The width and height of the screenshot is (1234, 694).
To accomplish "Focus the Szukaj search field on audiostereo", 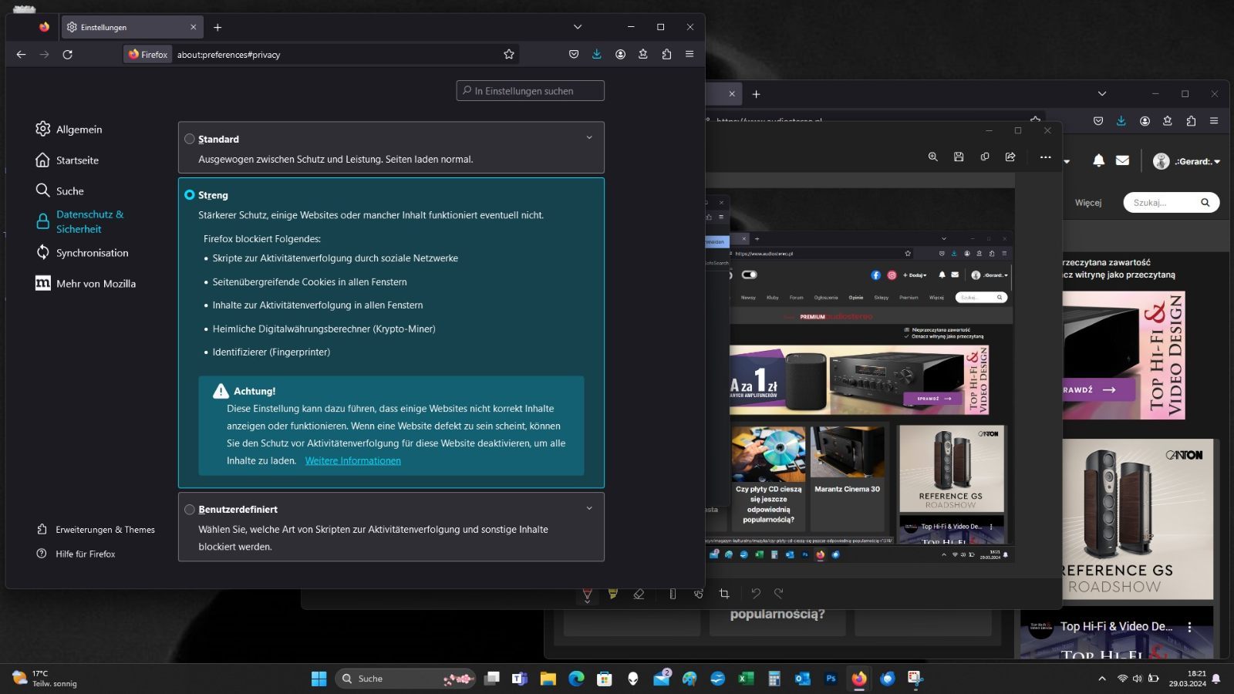I will point(1171,203).
